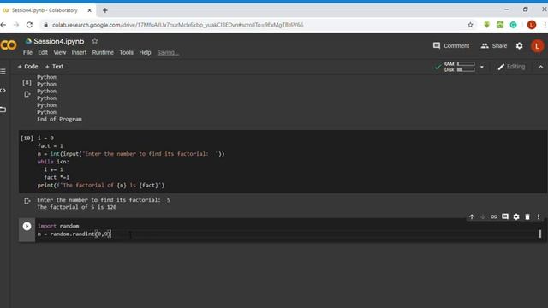Open the Edit menu
548x308 pixels.
pyautogui.click(x=43, y=52)
